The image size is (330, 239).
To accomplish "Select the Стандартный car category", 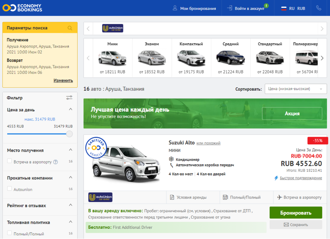I will pyautogui.click(x=270, y=58).
